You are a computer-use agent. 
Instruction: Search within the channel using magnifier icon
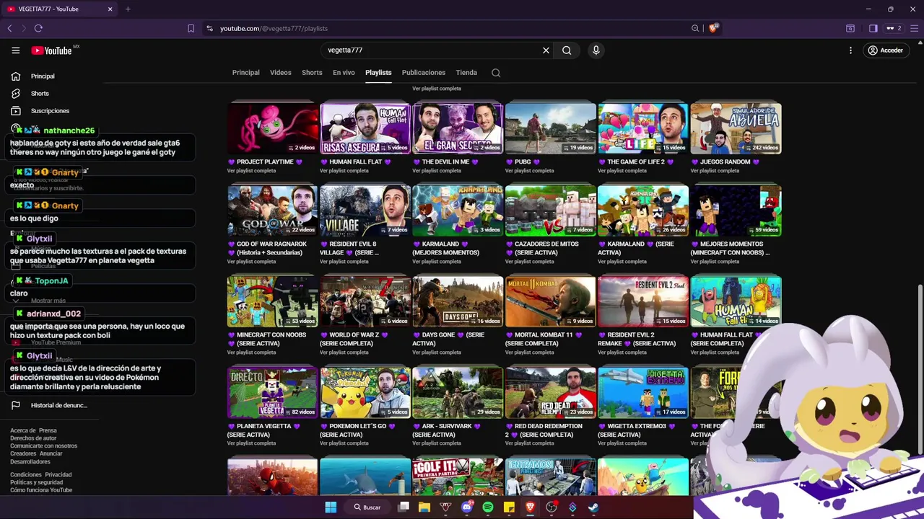click(496, 73)
